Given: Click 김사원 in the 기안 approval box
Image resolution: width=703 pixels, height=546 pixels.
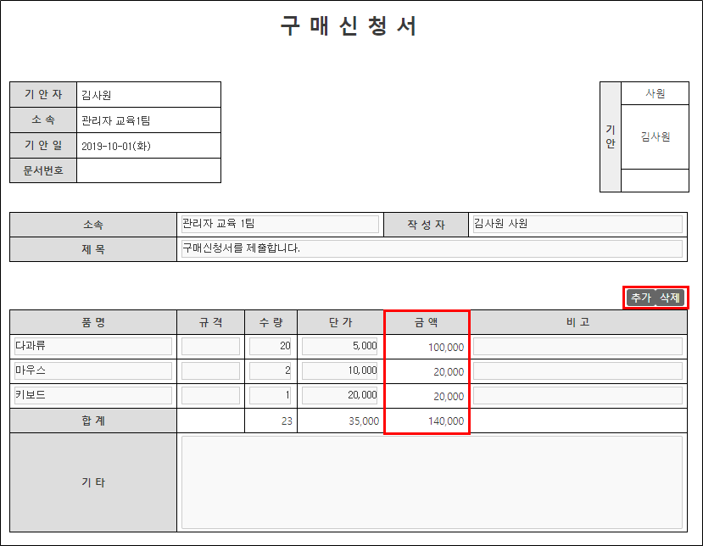Looking at the screenshot, I should tap(655, 136).
